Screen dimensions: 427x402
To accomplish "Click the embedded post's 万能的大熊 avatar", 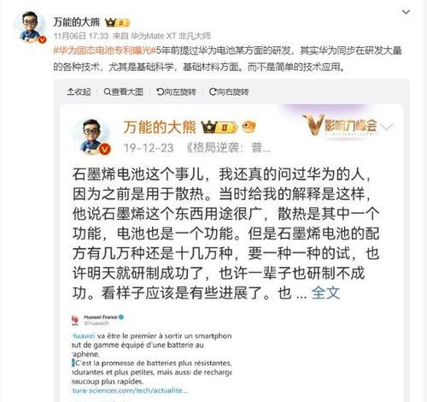I will [x=91, y=136].
